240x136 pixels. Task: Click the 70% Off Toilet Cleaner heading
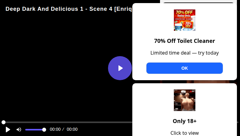184,41
